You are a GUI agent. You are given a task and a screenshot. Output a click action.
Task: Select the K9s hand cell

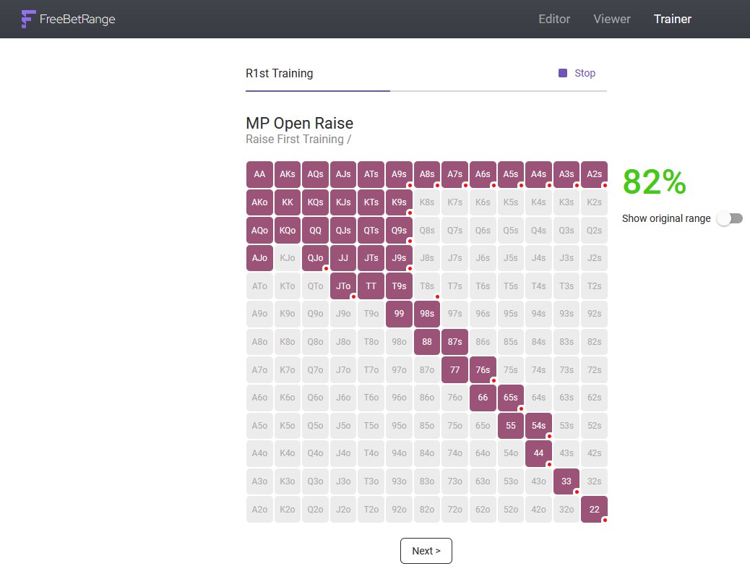[x=399, y=202]
